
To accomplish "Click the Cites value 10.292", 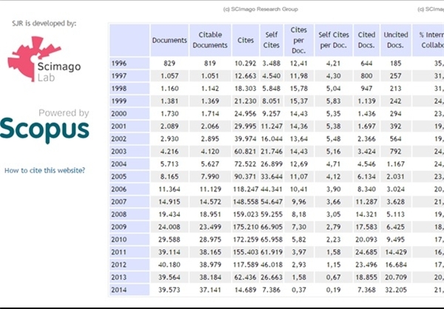I will [245, 64].
